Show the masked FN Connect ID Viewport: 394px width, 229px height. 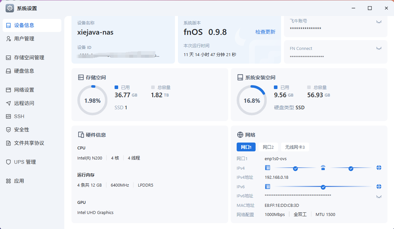[379, 49]
